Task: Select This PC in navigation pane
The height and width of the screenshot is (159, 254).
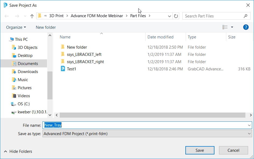Action: click(21, 39)
